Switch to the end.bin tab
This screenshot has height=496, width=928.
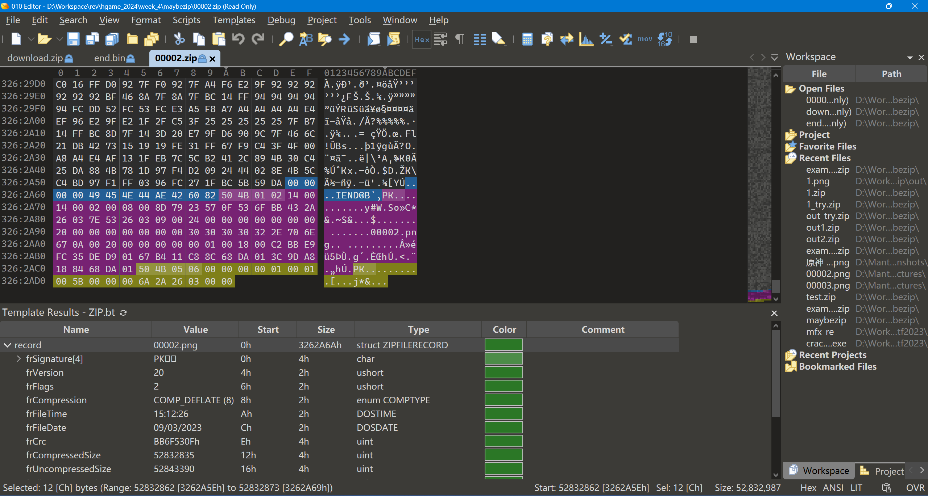coord(109,58)
